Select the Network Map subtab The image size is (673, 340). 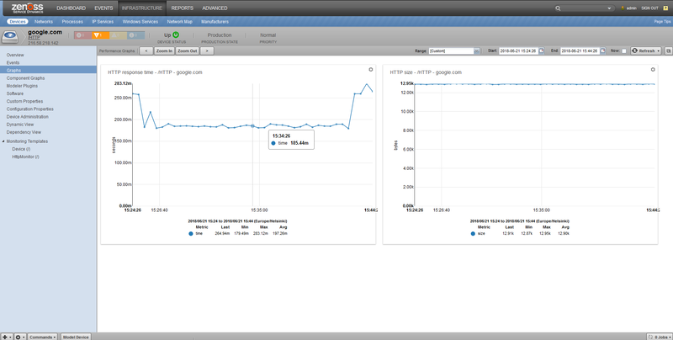180,22
